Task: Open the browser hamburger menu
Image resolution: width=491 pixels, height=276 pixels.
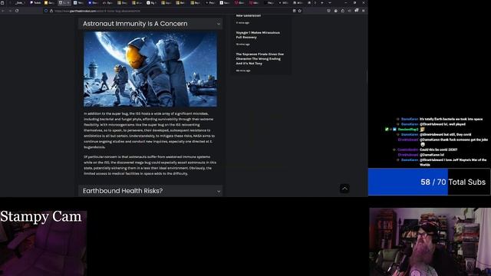Action: pos(363,11)
